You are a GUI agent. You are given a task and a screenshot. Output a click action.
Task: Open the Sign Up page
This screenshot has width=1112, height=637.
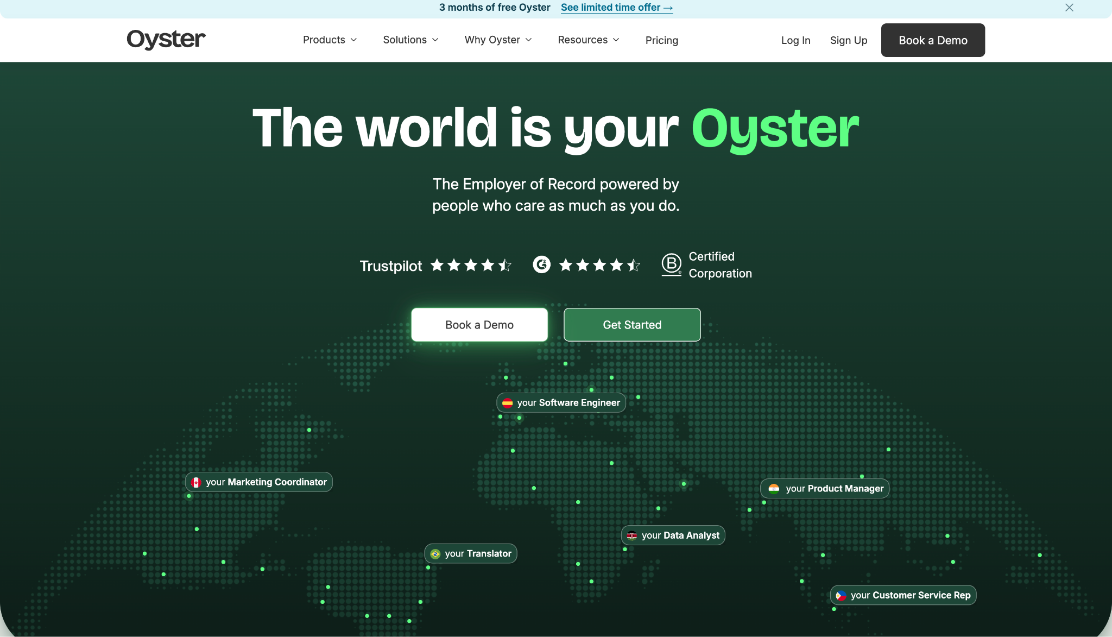click(849, 40)
